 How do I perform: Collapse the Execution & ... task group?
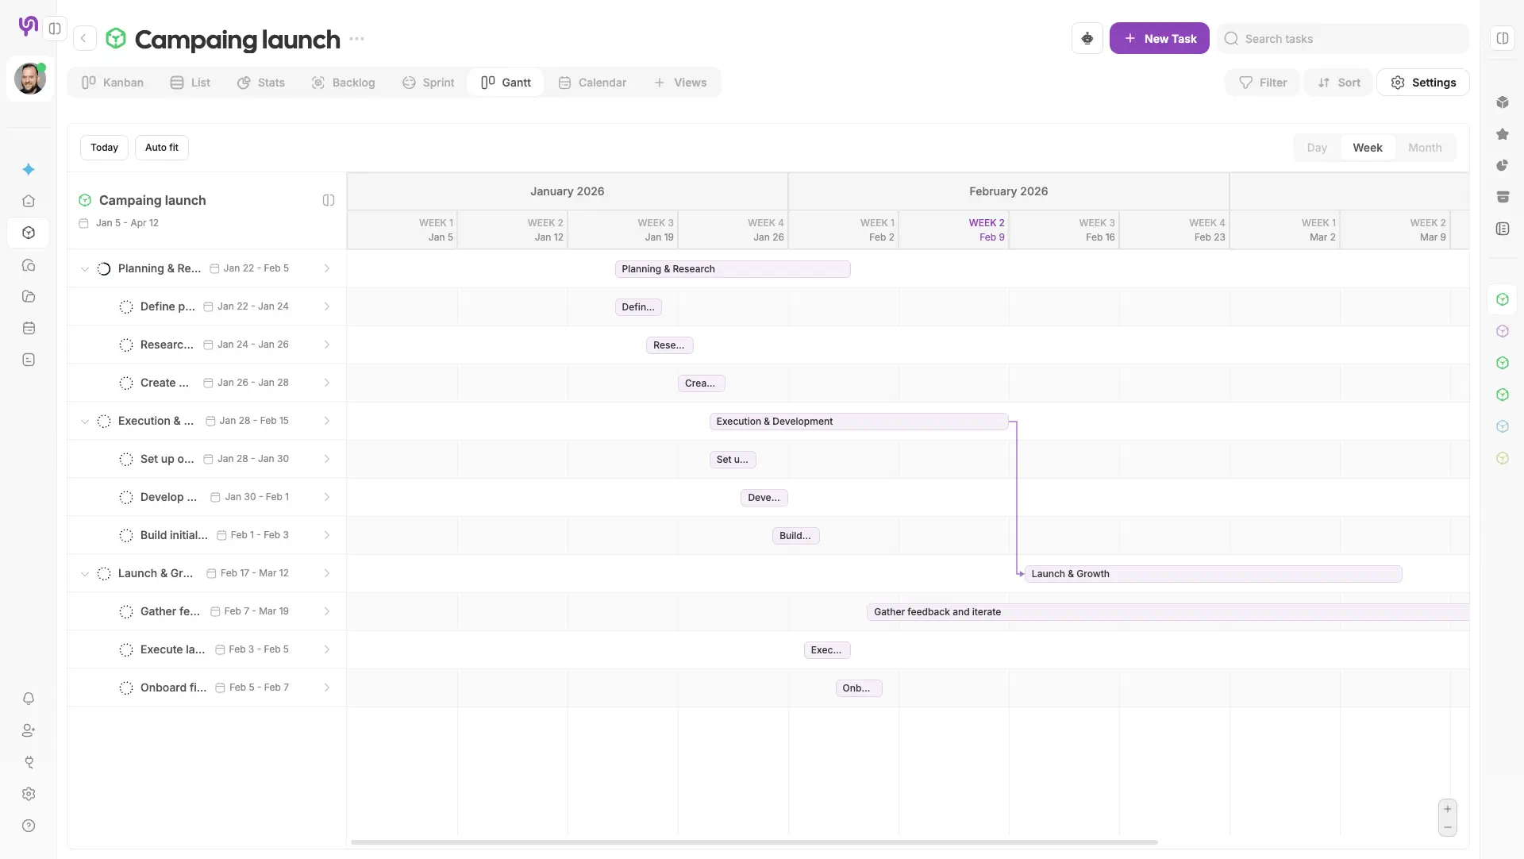pos(85,422)
